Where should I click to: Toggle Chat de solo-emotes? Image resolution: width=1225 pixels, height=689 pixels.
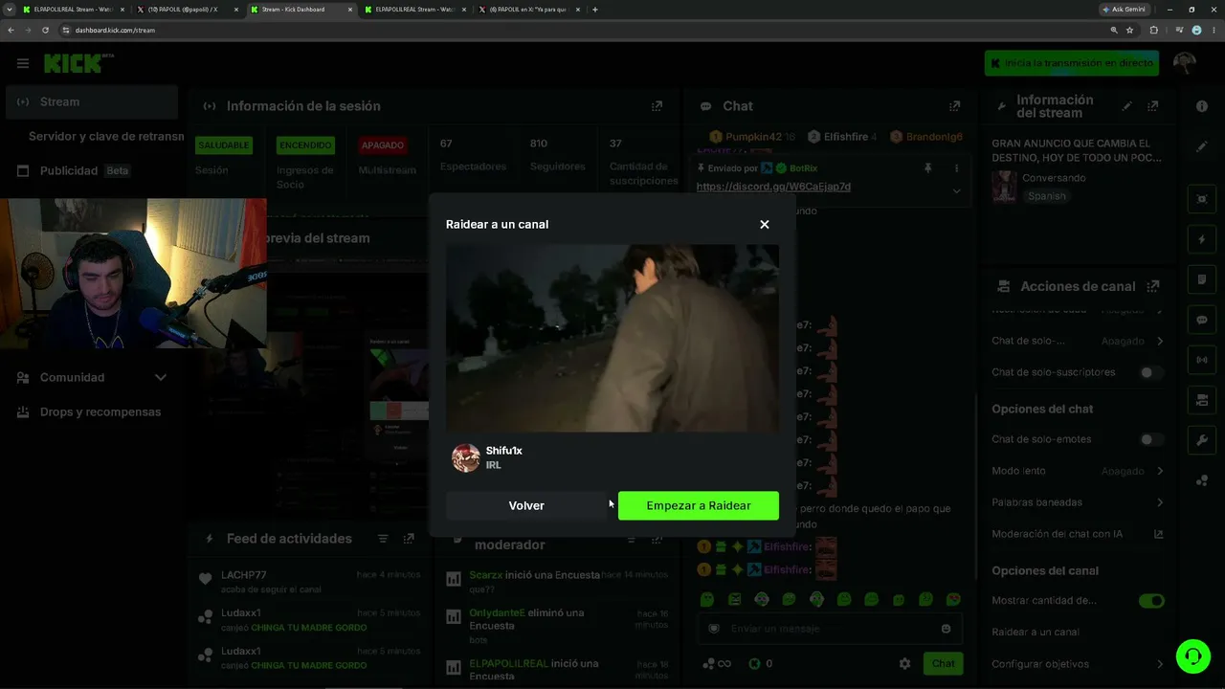1151,439
